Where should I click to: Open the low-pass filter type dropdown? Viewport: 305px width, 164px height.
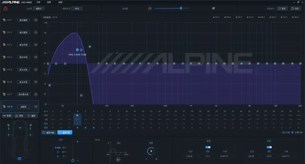coord(252,156)
